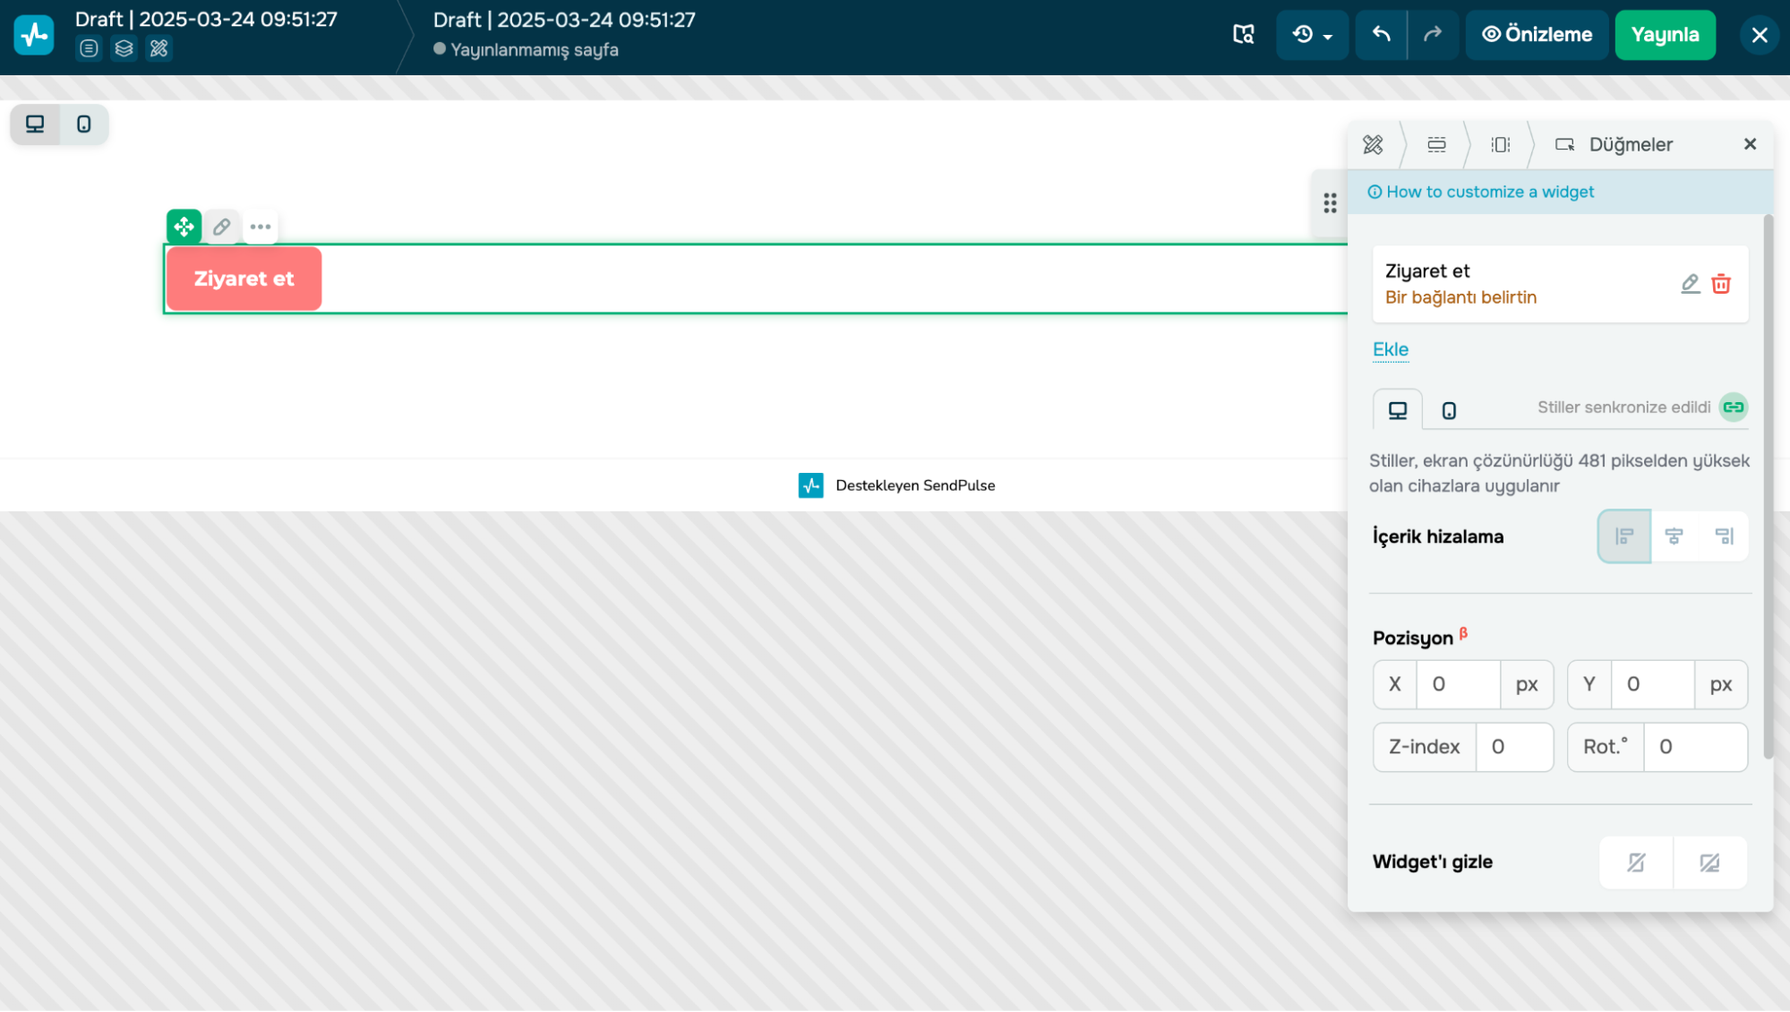Align content to the right
1790x1012 pixels.
coord(1724,536)
